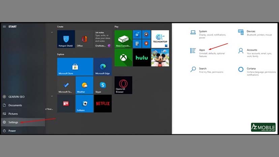Expand the chevron beside the Create group
This screenshot has width=279, height=157.
coord(52,32)
